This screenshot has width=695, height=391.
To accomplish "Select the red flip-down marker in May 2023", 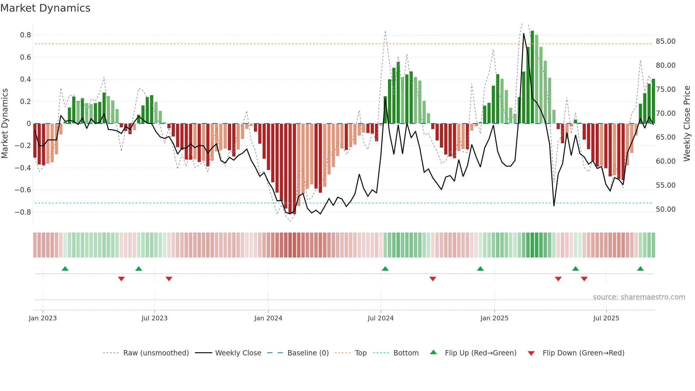I will click(121, 279).
